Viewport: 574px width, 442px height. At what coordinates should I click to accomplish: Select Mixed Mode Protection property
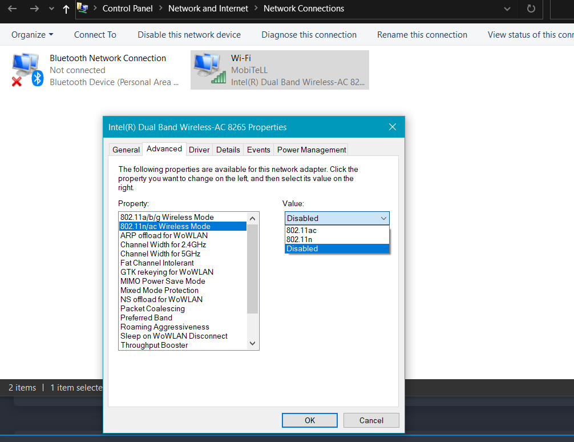183,290
